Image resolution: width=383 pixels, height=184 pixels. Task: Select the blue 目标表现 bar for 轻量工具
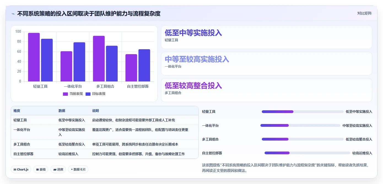pos(47,60)
